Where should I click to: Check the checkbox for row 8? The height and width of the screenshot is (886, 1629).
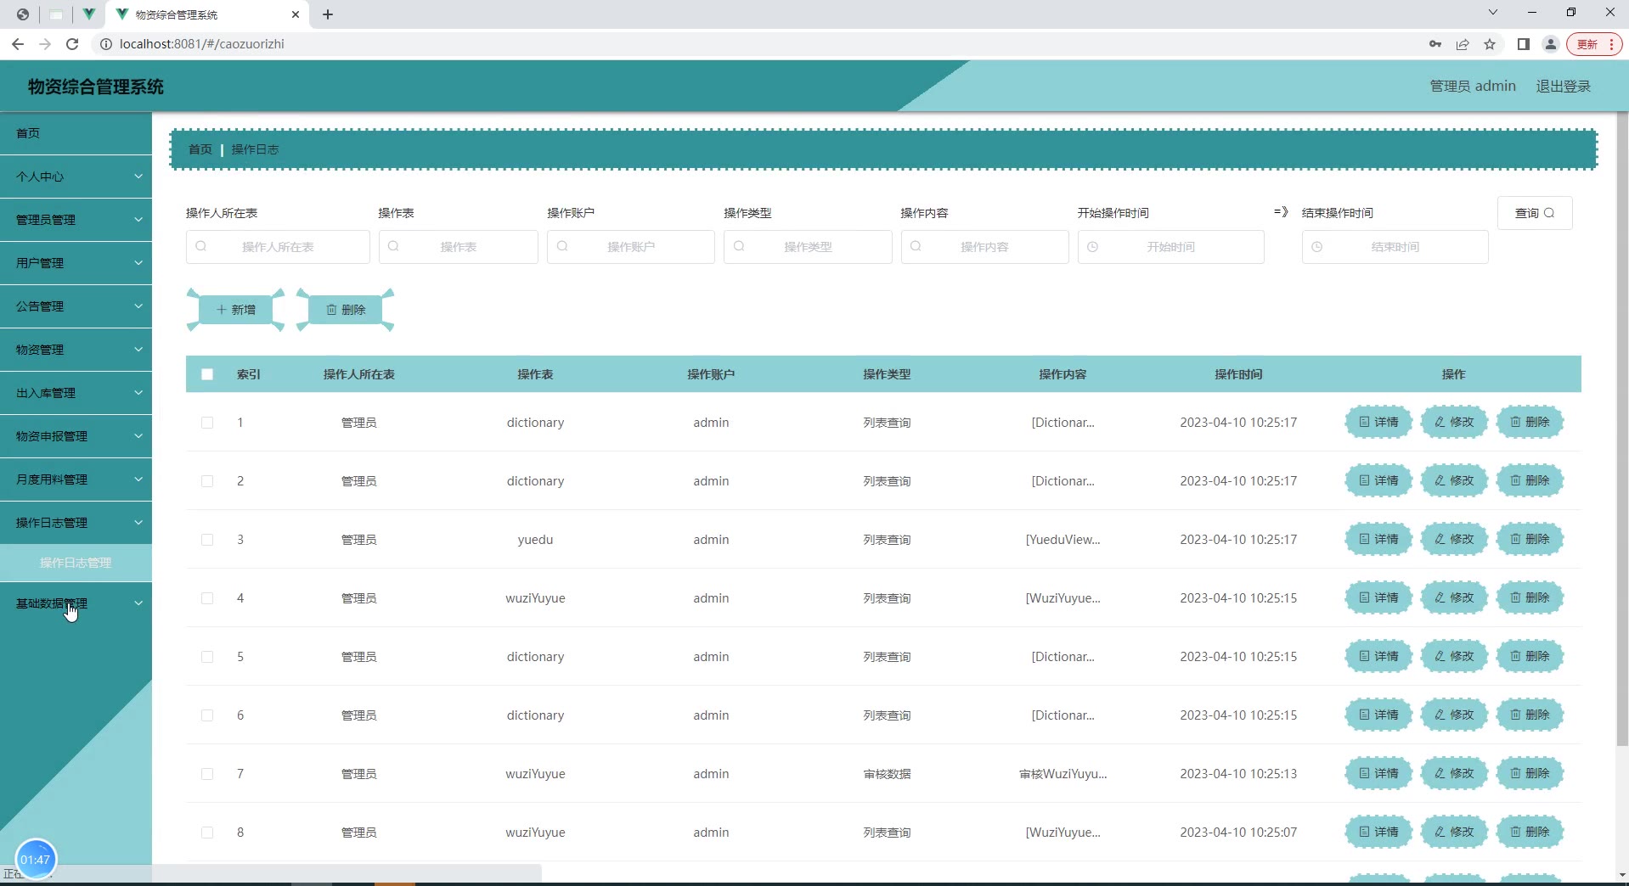click(x=207, y=833)
